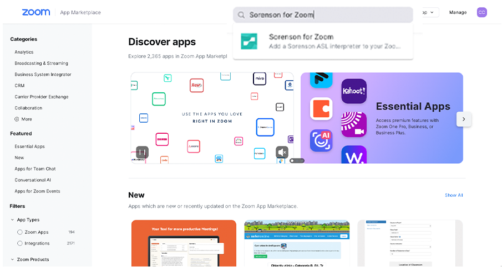Select the Integrations radio filter
This screenshot has width=502, height=267.
[20, 243]
